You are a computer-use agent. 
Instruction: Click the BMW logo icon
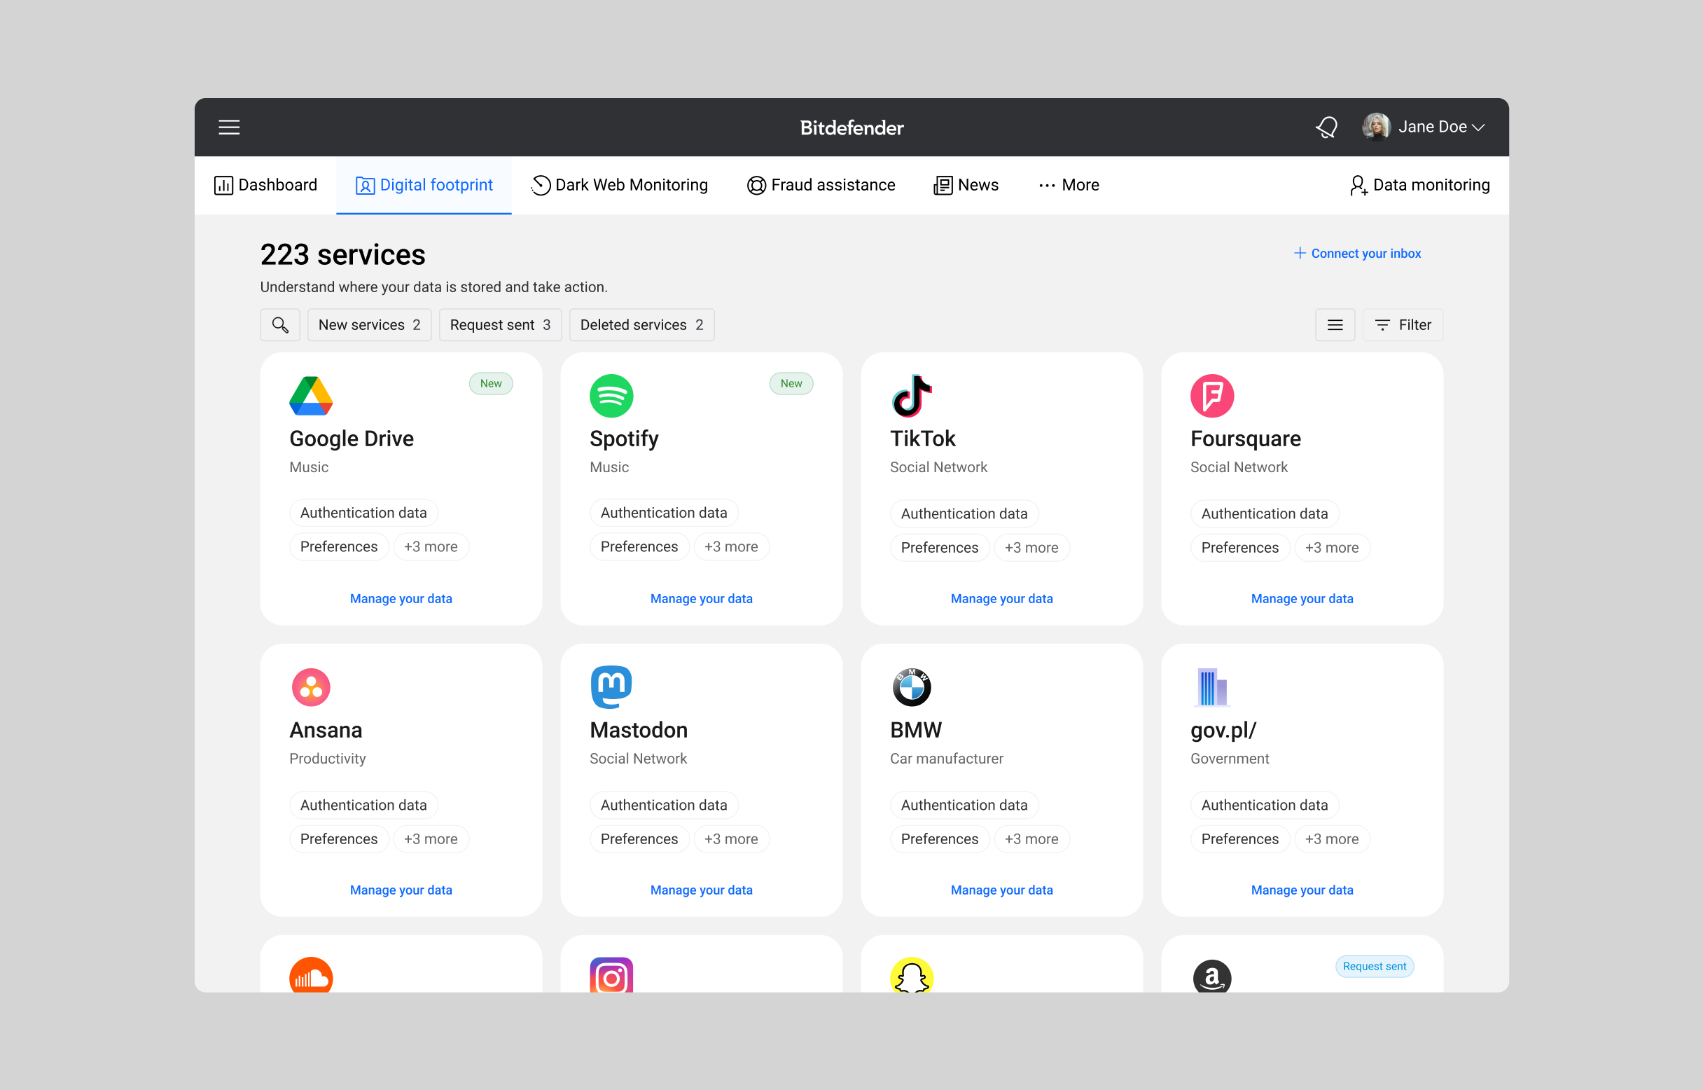(912, 687)
